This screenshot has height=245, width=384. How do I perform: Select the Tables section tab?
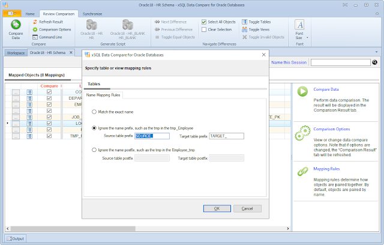pos(94,84)
